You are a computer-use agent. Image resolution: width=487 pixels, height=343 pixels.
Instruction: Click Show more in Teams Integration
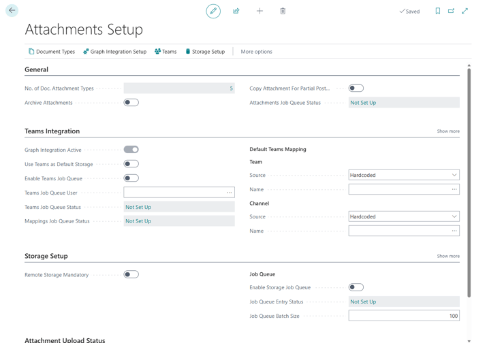click(x=448, y=131)
